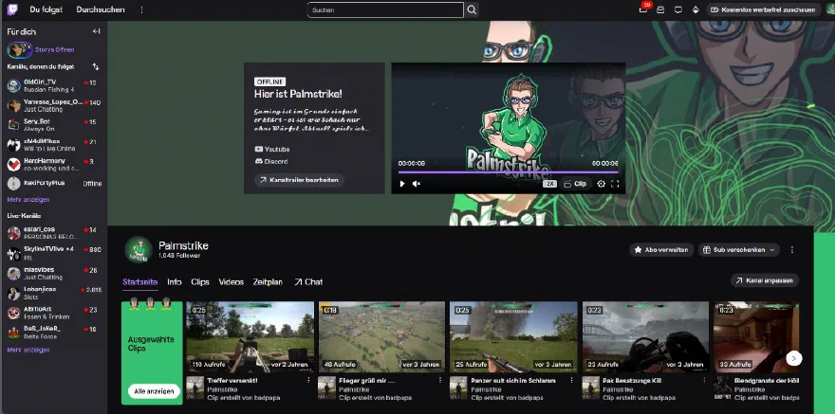
Task: Open ABitIoArt live channel
Action: click(x=54, y=313)
